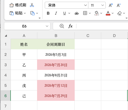Open the Paste options dropdown arrow
Image resolution: width=128 pixels, height=110 pixels.
(25, 13)
